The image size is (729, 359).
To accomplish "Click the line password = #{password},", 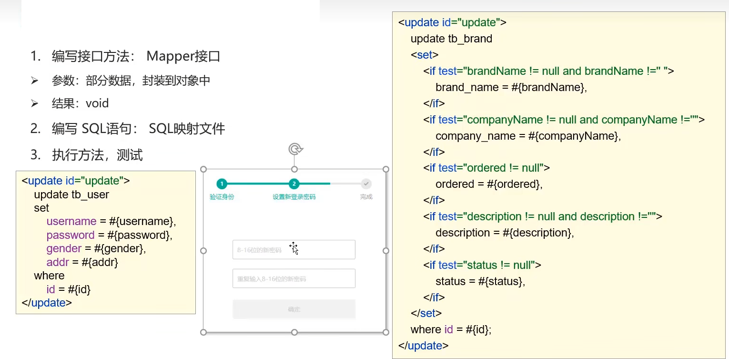I will click(x=109, y=235).
